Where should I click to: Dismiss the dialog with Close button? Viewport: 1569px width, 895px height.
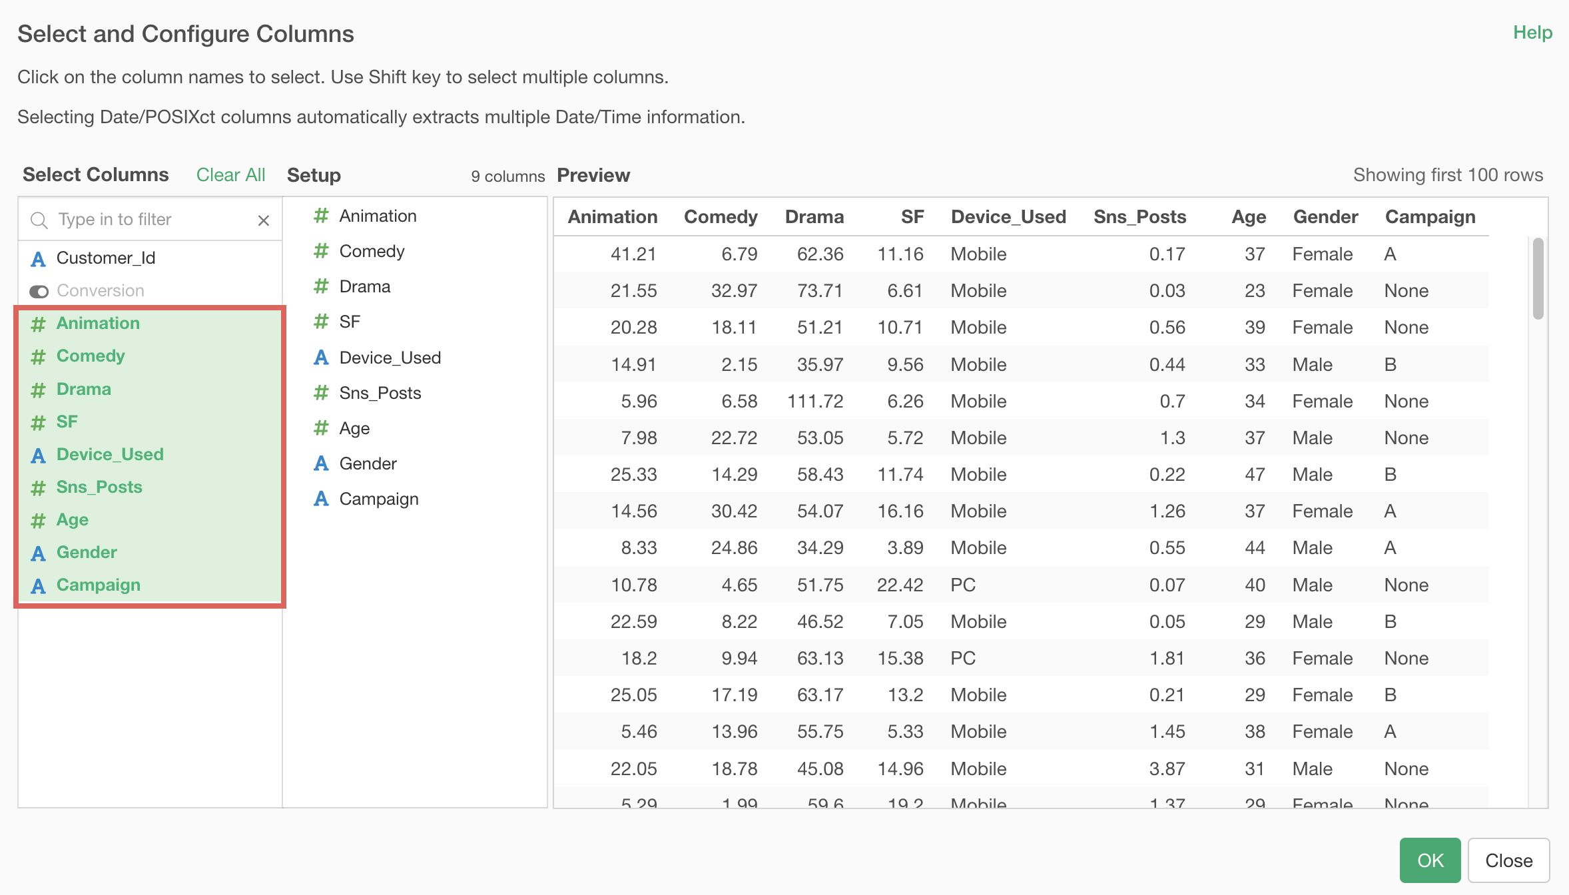1509,860
